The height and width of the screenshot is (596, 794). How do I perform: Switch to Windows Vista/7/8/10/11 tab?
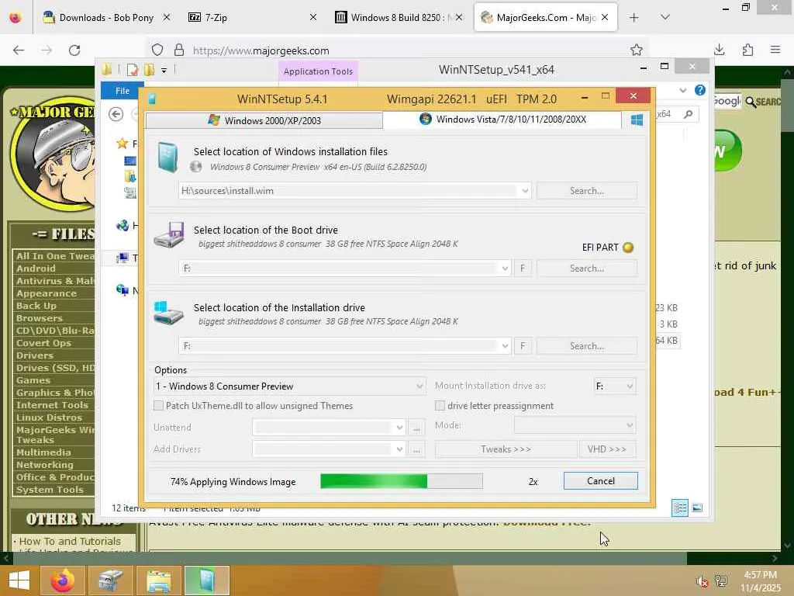click(502, 120)
